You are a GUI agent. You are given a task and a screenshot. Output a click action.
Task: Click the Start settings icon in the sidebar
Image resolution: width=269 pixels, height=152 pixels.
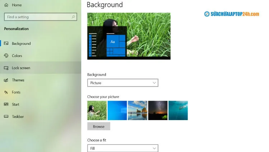[x=6, y=104]
